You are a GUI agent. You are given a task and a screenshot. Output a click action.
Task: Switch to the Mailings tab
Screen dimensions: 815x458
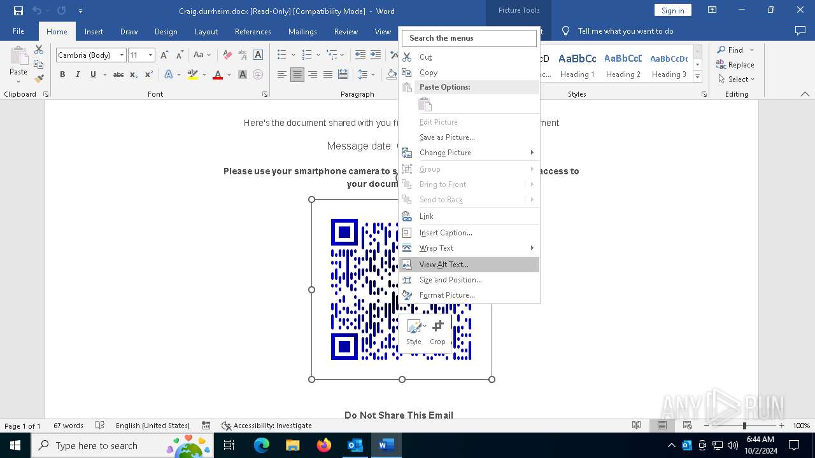coord(302,31)
